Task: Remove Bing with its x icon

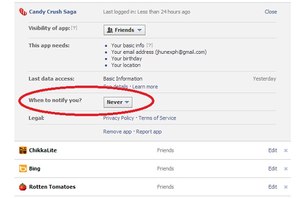Action: [x=286, y=168]
